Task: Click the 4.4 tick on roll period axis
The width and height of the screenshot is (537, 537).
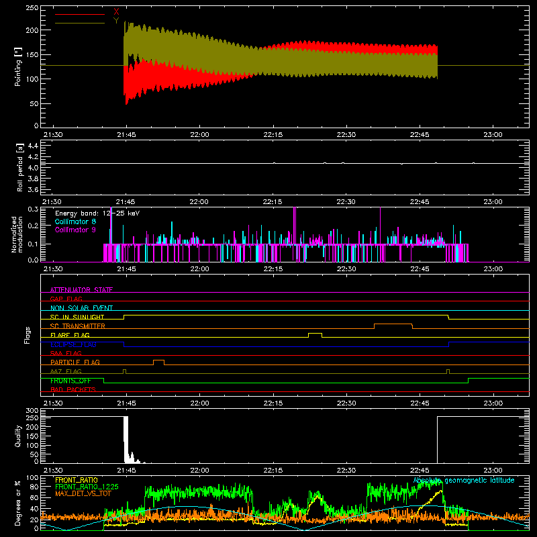Action: tap(32, 146)
